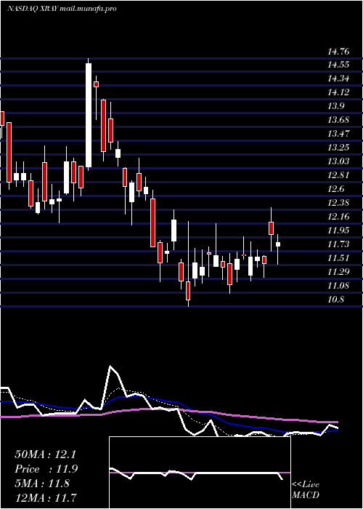363x509 pixels.
Task: Click the 50MA : 12.1 readout
Action: (45, 454)
